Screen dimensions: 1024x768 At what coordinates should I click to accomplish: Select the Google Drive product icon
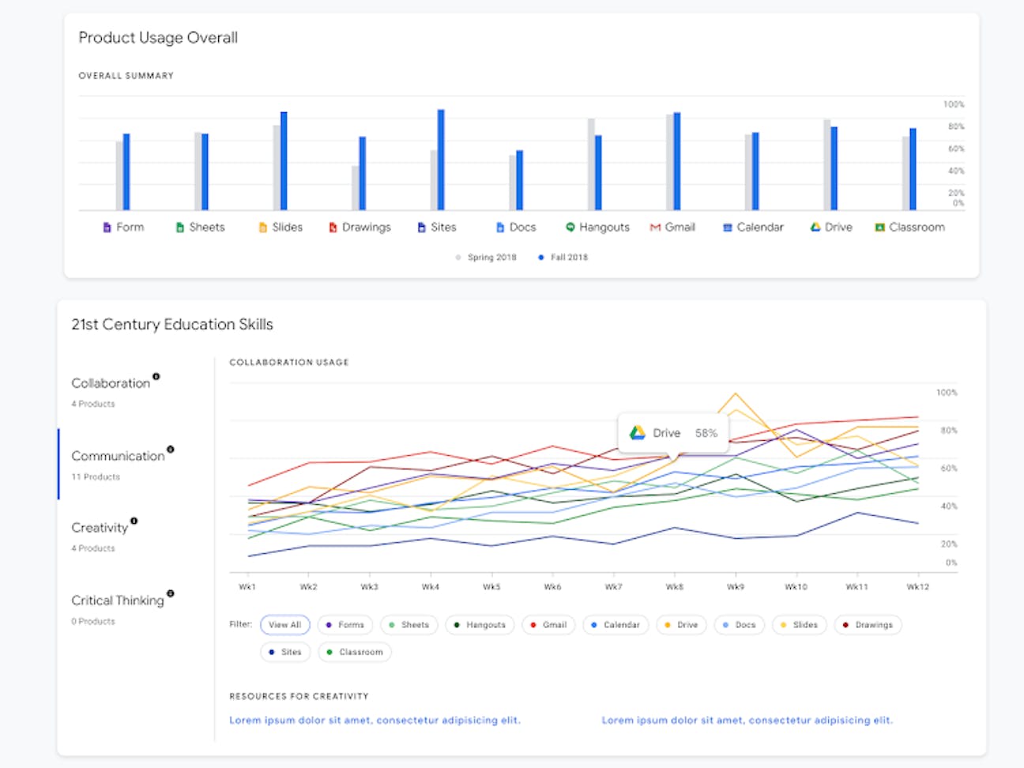815,227
